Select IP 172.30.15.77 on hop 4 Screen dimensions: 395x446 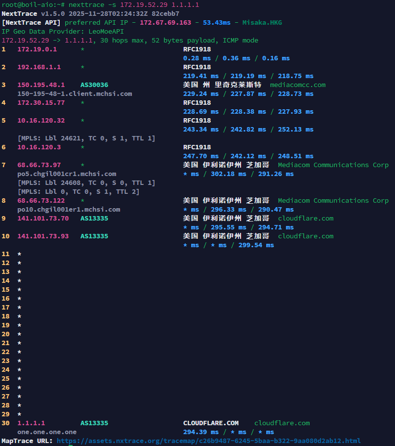[41, 103]
